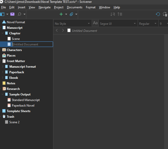Select the Scene document
Screen dimensions: 168x149
16,39
